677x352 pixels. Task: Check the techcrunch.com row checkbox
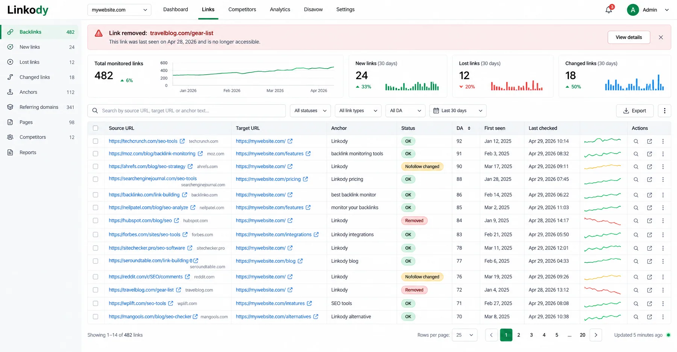coord(96,141)
